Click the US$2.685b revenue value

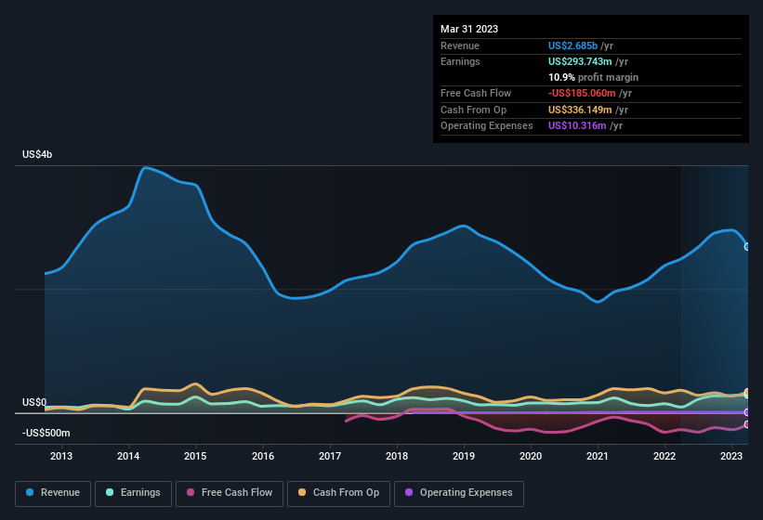[572, 45]
